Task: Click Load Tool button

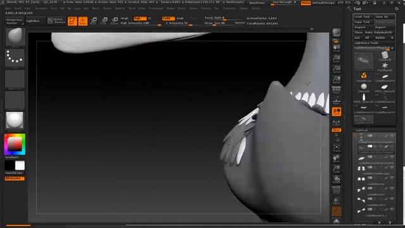Action: [363, 16]
